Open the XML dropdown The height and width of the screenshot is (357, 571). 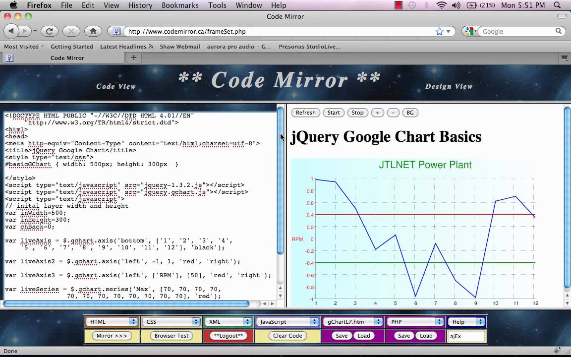pos(228,322)
